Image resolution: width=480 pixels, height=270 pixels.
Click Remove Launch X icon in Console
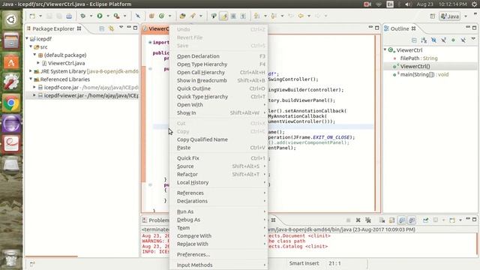pos(358,220)
